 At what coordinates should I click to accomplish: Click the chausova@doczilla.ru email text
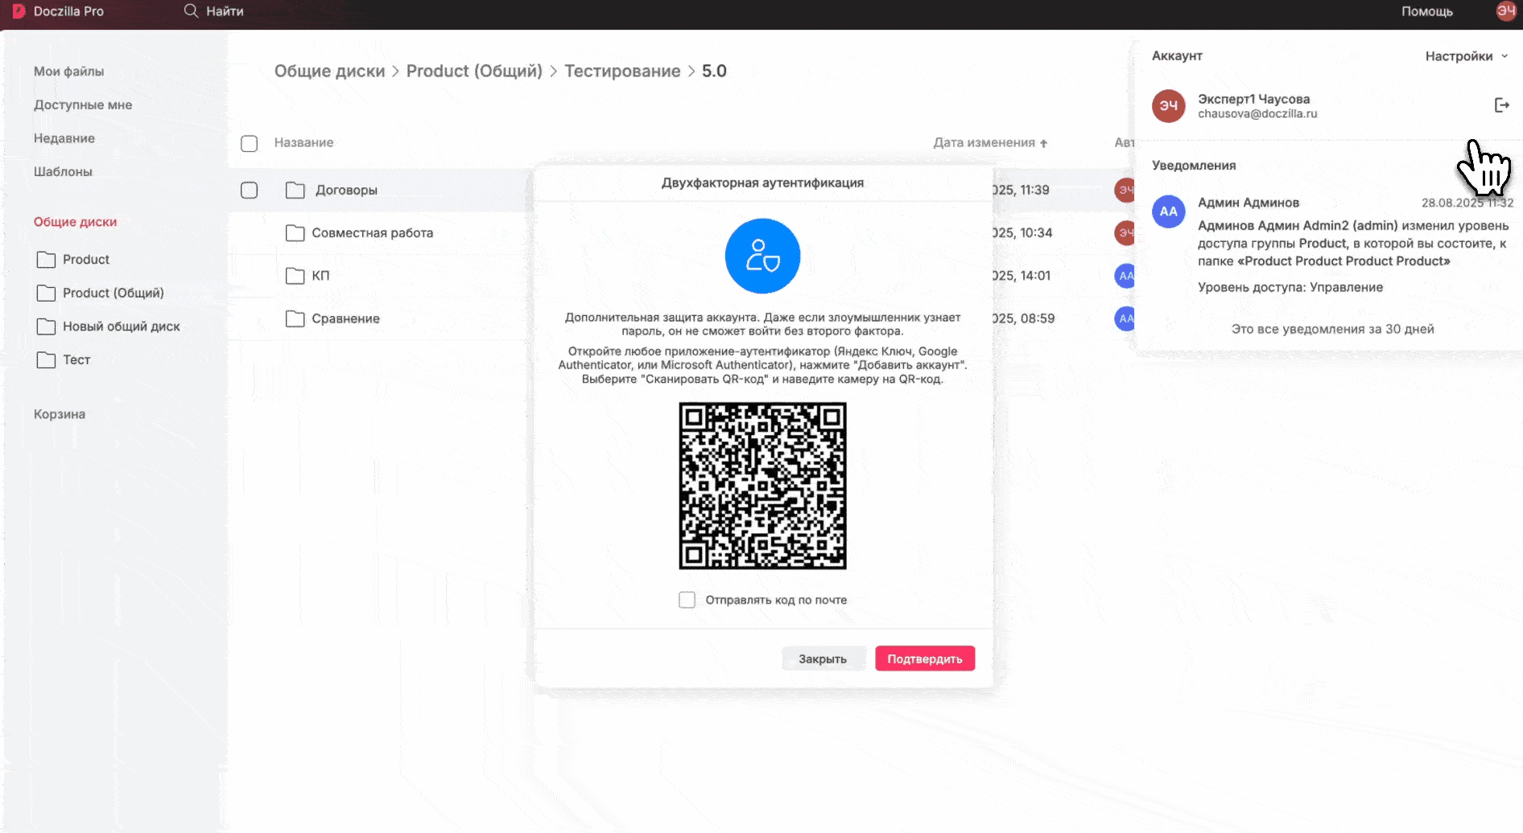pyautogui.click(x=1257, y=114)
